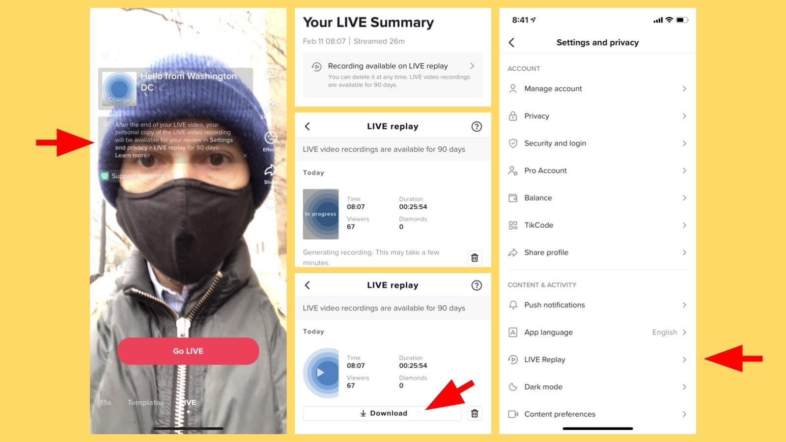Open Effects smiley icon on camera screen
Viewport: 786px width, 442px height.
[x=271, y=138]
